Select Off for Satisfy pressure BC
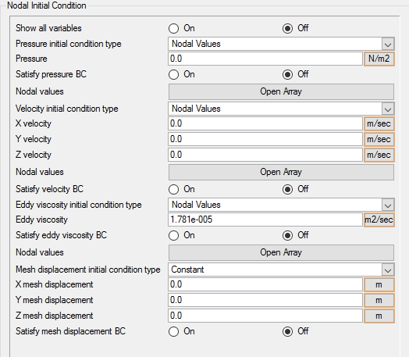 coord(287,75)
